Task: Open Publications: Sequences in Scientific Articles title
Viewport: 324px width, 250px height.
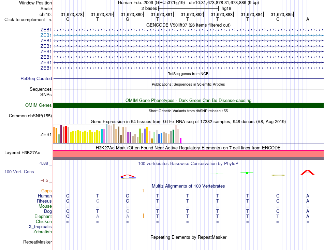Action: 188,84
